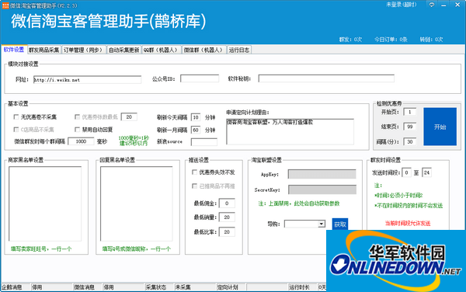The height and width of the screenshot is (292, 466).
Task: View the 运行日志 tab
Action: [x=239, y=50]
